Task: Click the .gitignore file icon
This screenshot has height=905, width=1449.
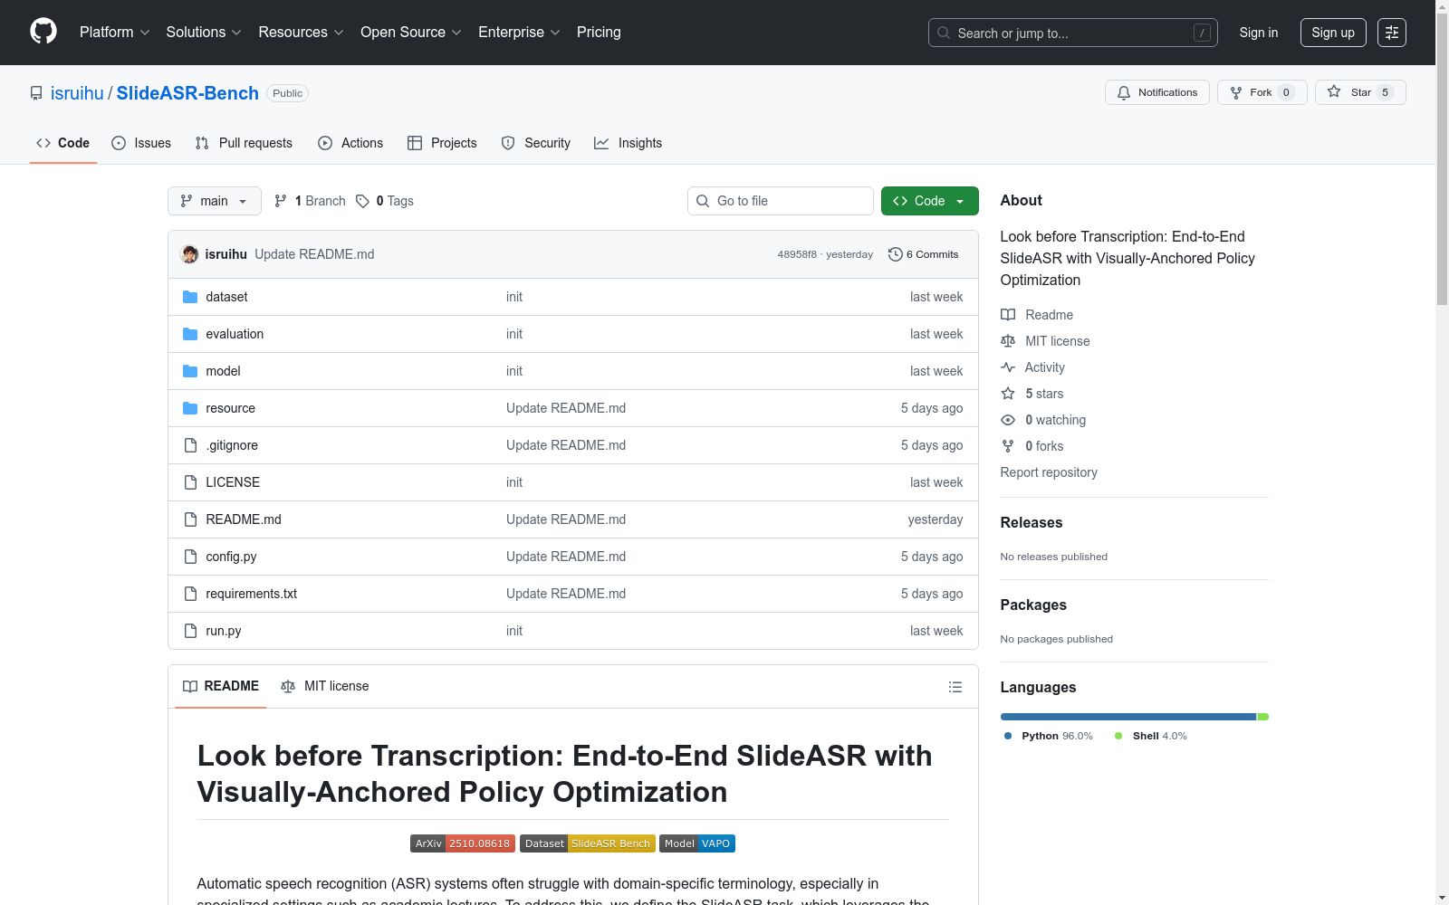Action: tap(190, 445)
